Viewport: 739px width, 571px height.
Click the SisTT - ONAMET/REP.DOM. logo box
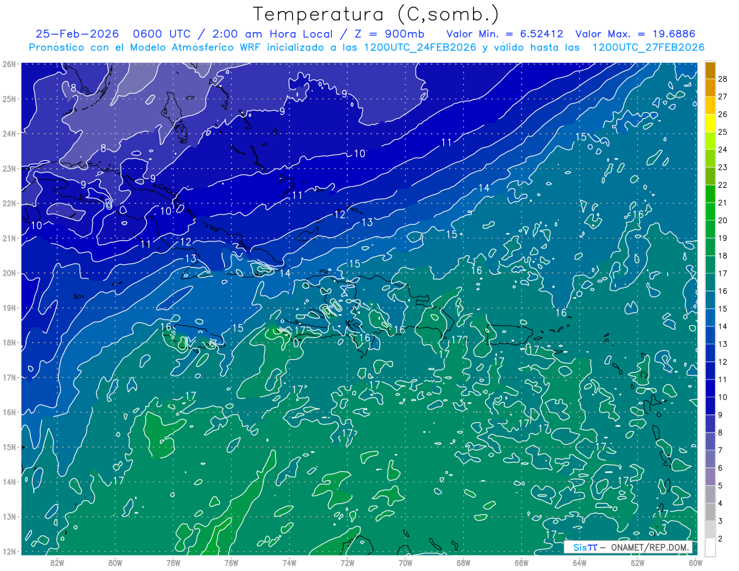click(x=628, y=547)
